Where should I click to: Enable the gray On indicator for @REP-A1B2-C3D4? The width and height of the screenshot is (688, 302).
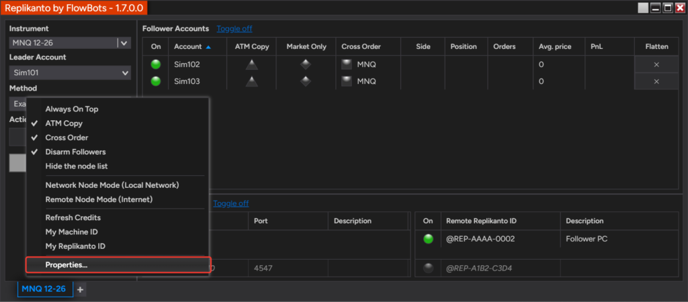pos(428,268)
